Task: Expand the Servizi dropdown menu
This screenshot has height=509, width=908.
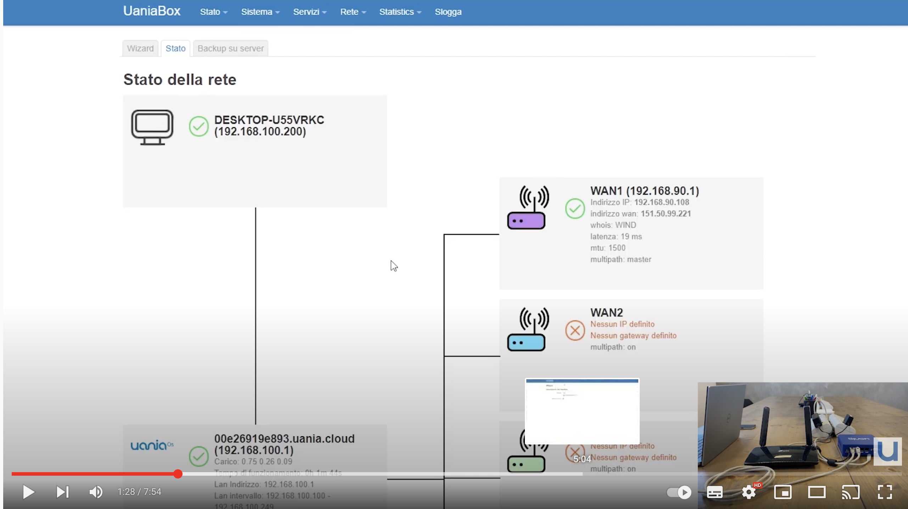Action: (x=310, y=12)
